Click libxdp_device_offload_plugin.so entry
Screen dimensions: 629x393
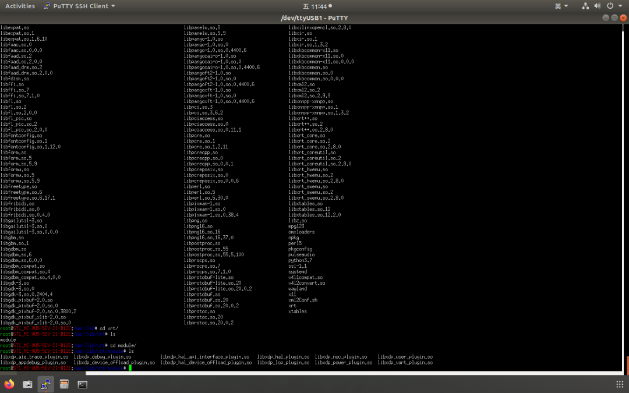(x=114, y=363)
